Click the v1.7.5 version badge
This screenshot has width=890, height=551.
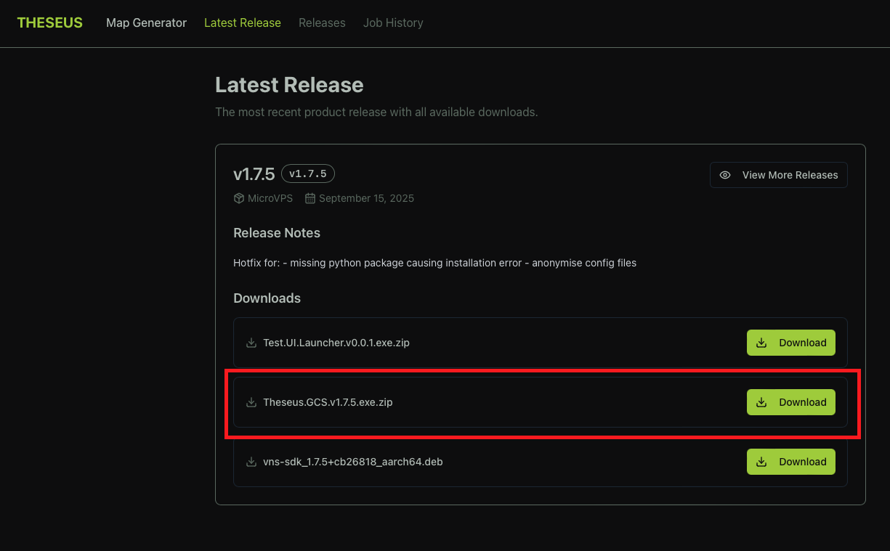coord(307,174)
